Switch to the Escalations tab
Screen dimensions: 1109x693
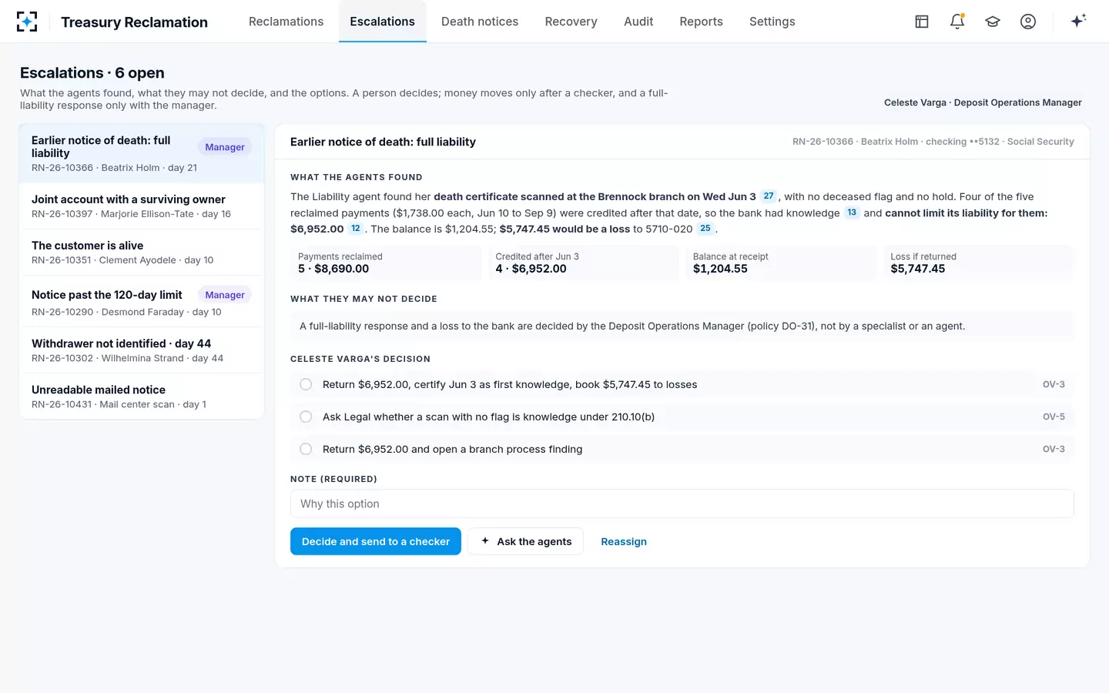[382, 22]
